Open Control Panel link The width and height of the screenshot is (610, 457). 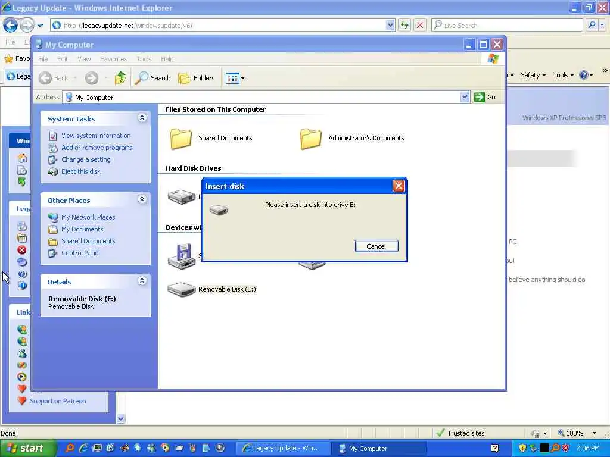(x=80, y=253)
